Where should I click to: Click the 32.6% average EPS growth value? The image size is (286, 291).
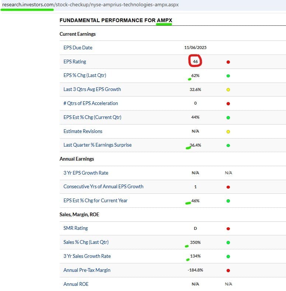(x=195, y=90)
